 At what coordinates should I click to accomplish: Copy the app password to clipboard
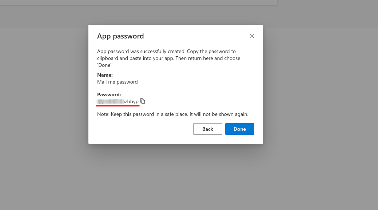[143, 101]
